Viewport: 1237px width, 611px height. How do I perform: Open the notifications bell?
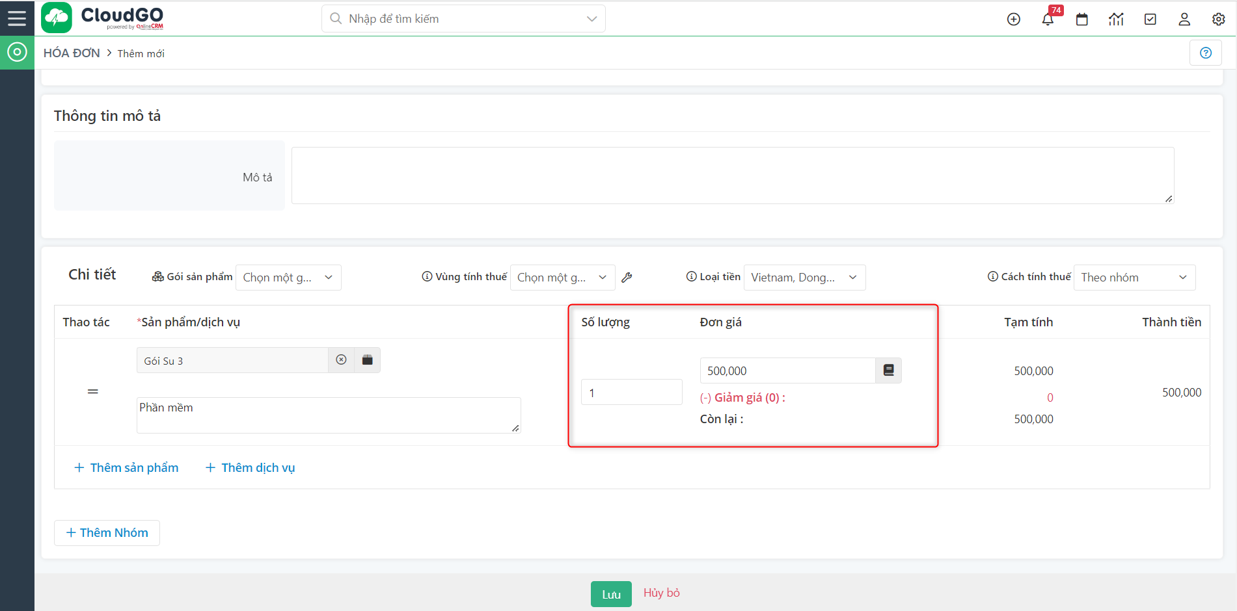tap(1048, 19)
